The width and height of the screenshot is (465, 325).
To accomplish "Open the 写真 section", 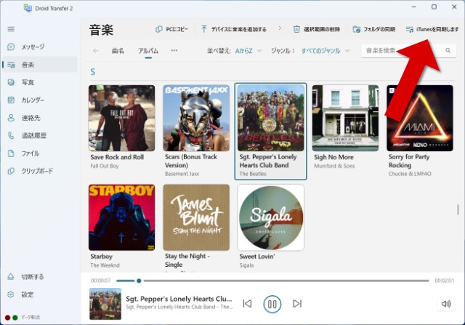I will [40, 82].
